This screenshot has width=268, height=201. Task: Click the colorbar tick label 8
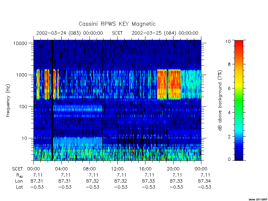coord(229,64)
